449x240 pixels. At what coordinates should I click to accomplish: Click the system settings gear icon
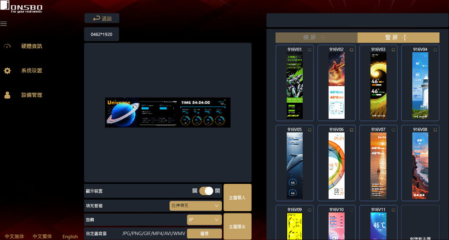coord(7,71)
